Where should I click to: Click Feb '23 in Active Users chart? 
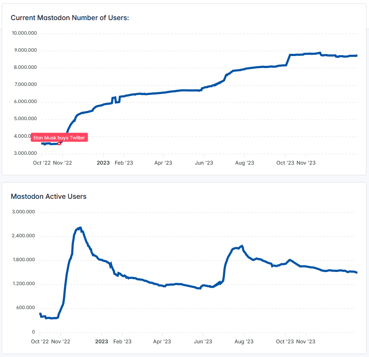(122, 342)
